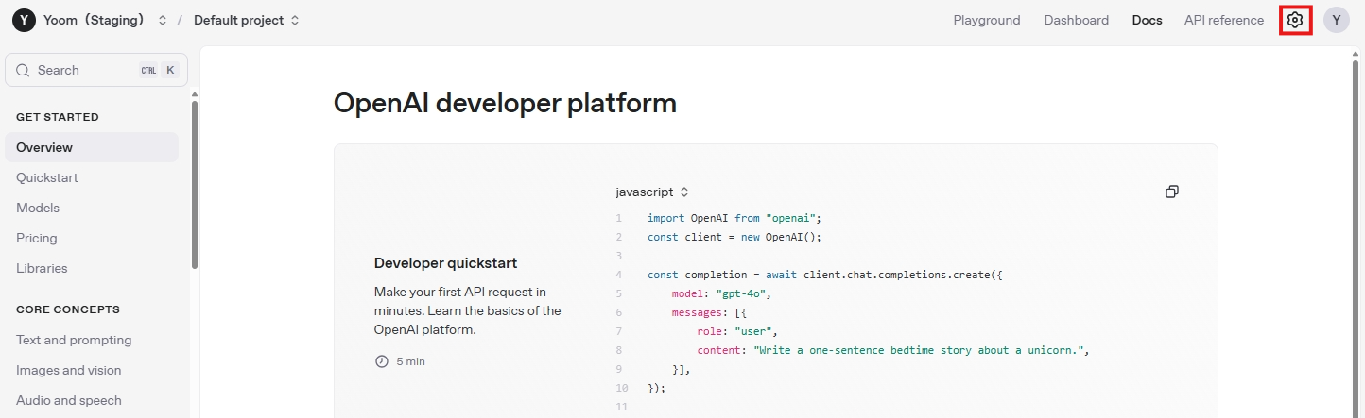Click the CTRL K shortcut badge
The image size is (1365, 418).
pyautogui.click(x=159, y=70)
